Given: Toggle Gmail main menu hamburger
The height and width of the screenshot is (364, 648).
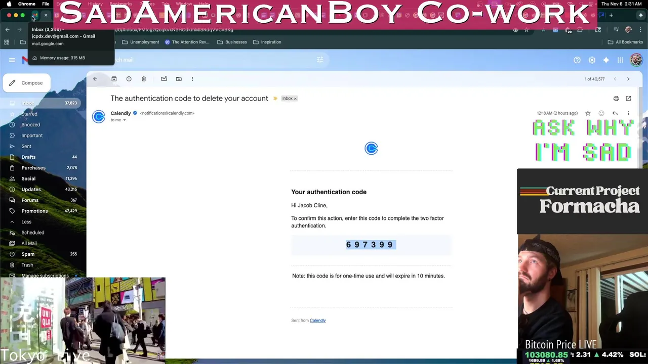Looking at the screenshot, I should (12, 60).
